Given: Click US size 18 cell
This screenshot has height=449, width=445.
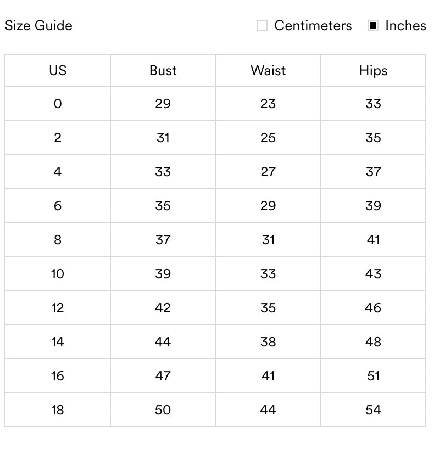Looking at the screenshot, I should pyautogui.click(x=58, y=410).
